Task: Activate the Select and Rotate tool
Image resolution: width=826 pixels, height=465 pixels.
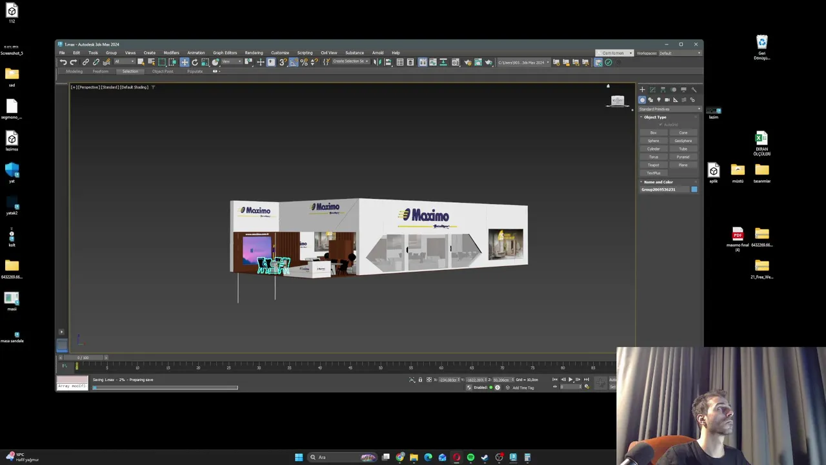Action: coord(195,62)
